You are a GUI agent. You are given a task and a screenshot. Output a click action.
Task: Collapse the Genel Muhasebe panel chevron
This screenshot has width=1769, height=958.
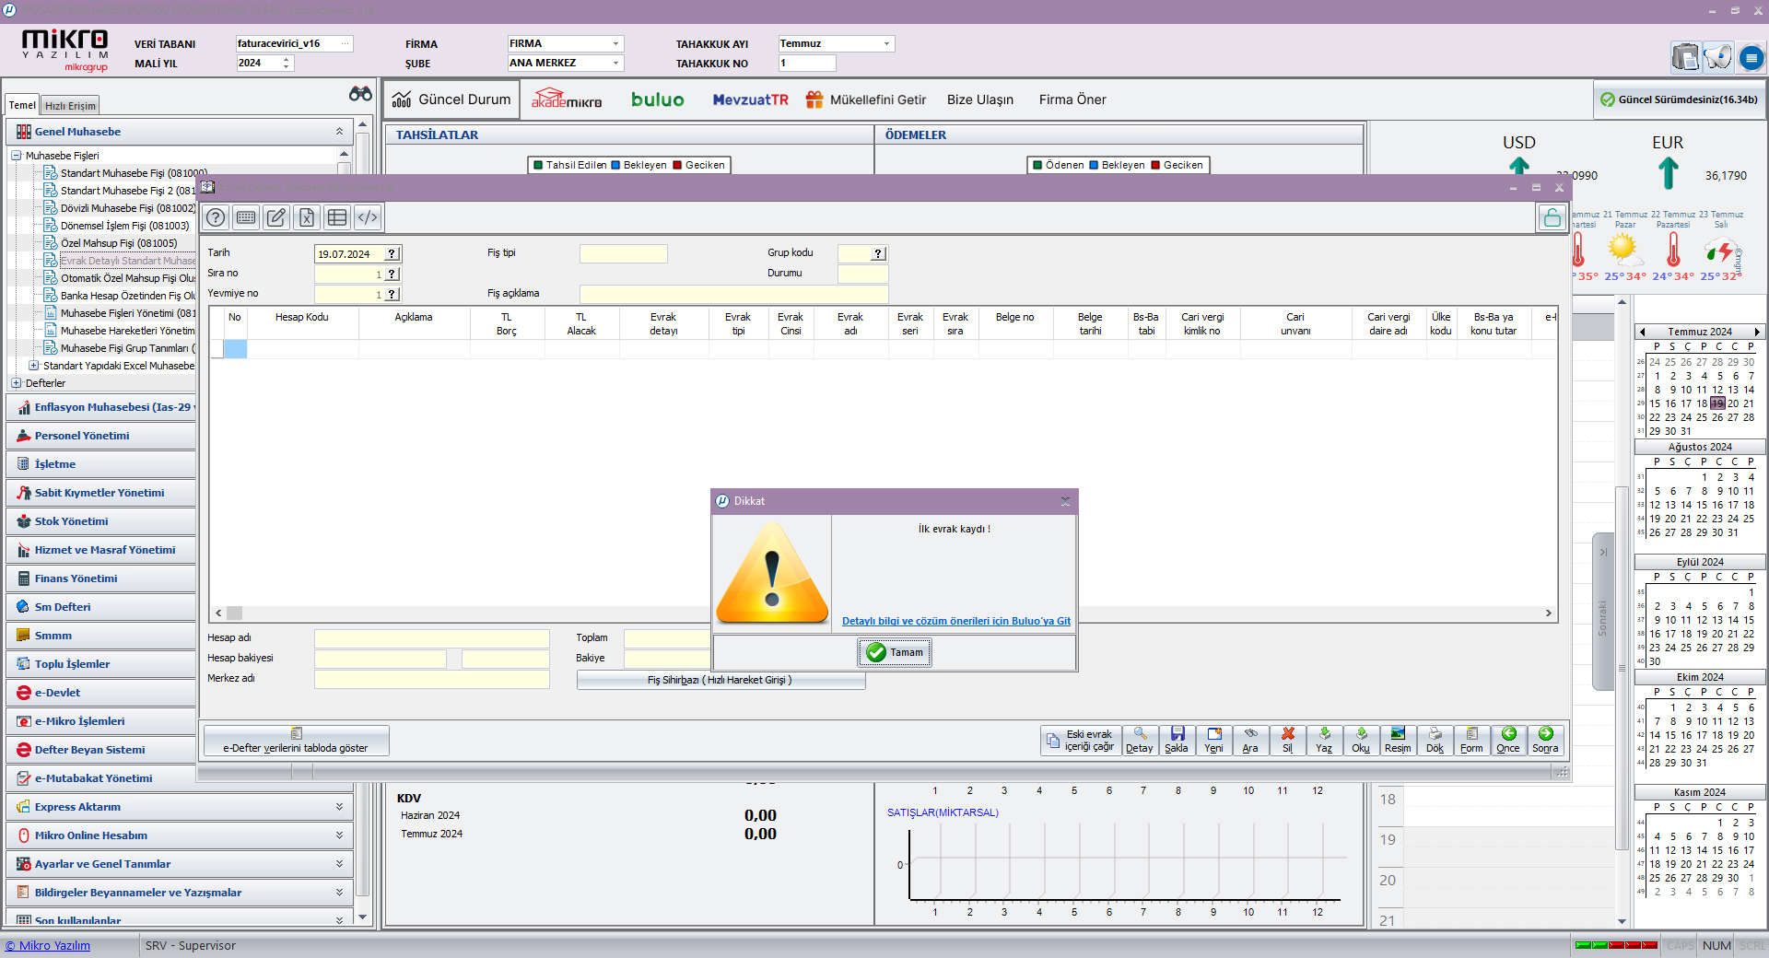point(339,132)
